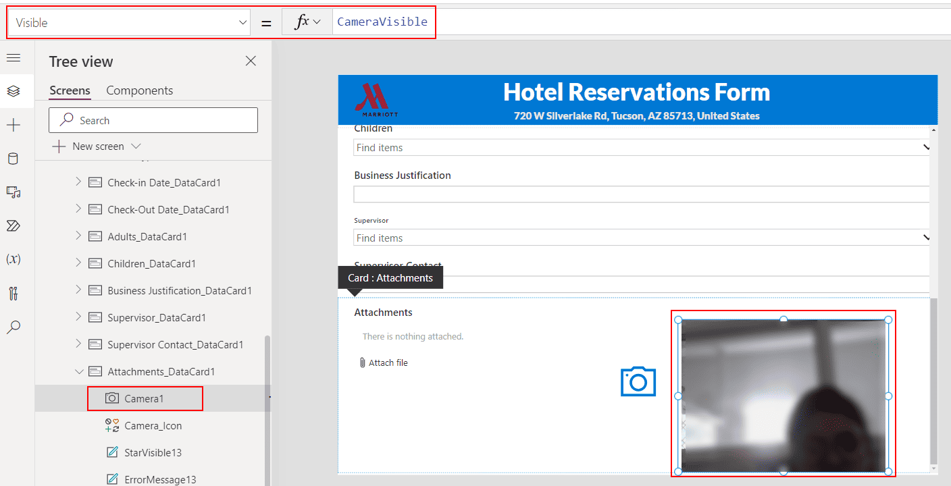This screenshot has height=486, width=951.
Task: Click the paperclip Attach file icon
Action: pyautogui.click(x=363, y=362)
